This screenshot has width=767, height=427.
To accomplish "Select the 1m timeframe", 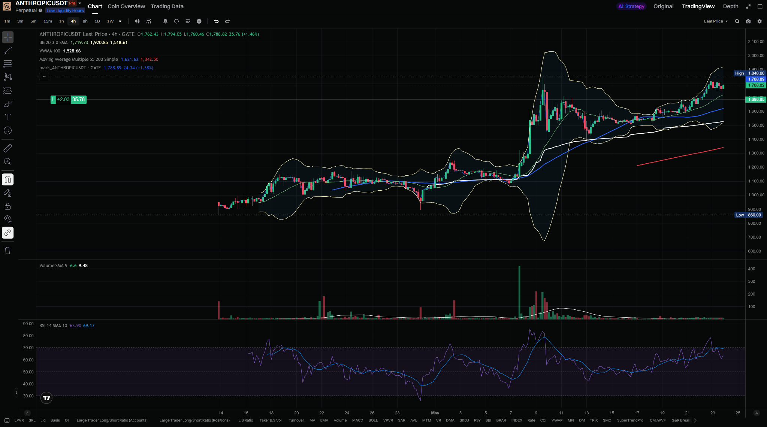I will 7,21.
